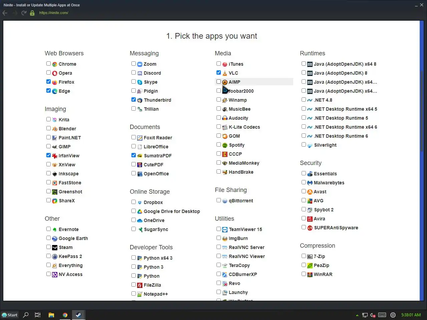427x320 pixels.
Task: Click the HandBrake icon
Action: point(225,172)
